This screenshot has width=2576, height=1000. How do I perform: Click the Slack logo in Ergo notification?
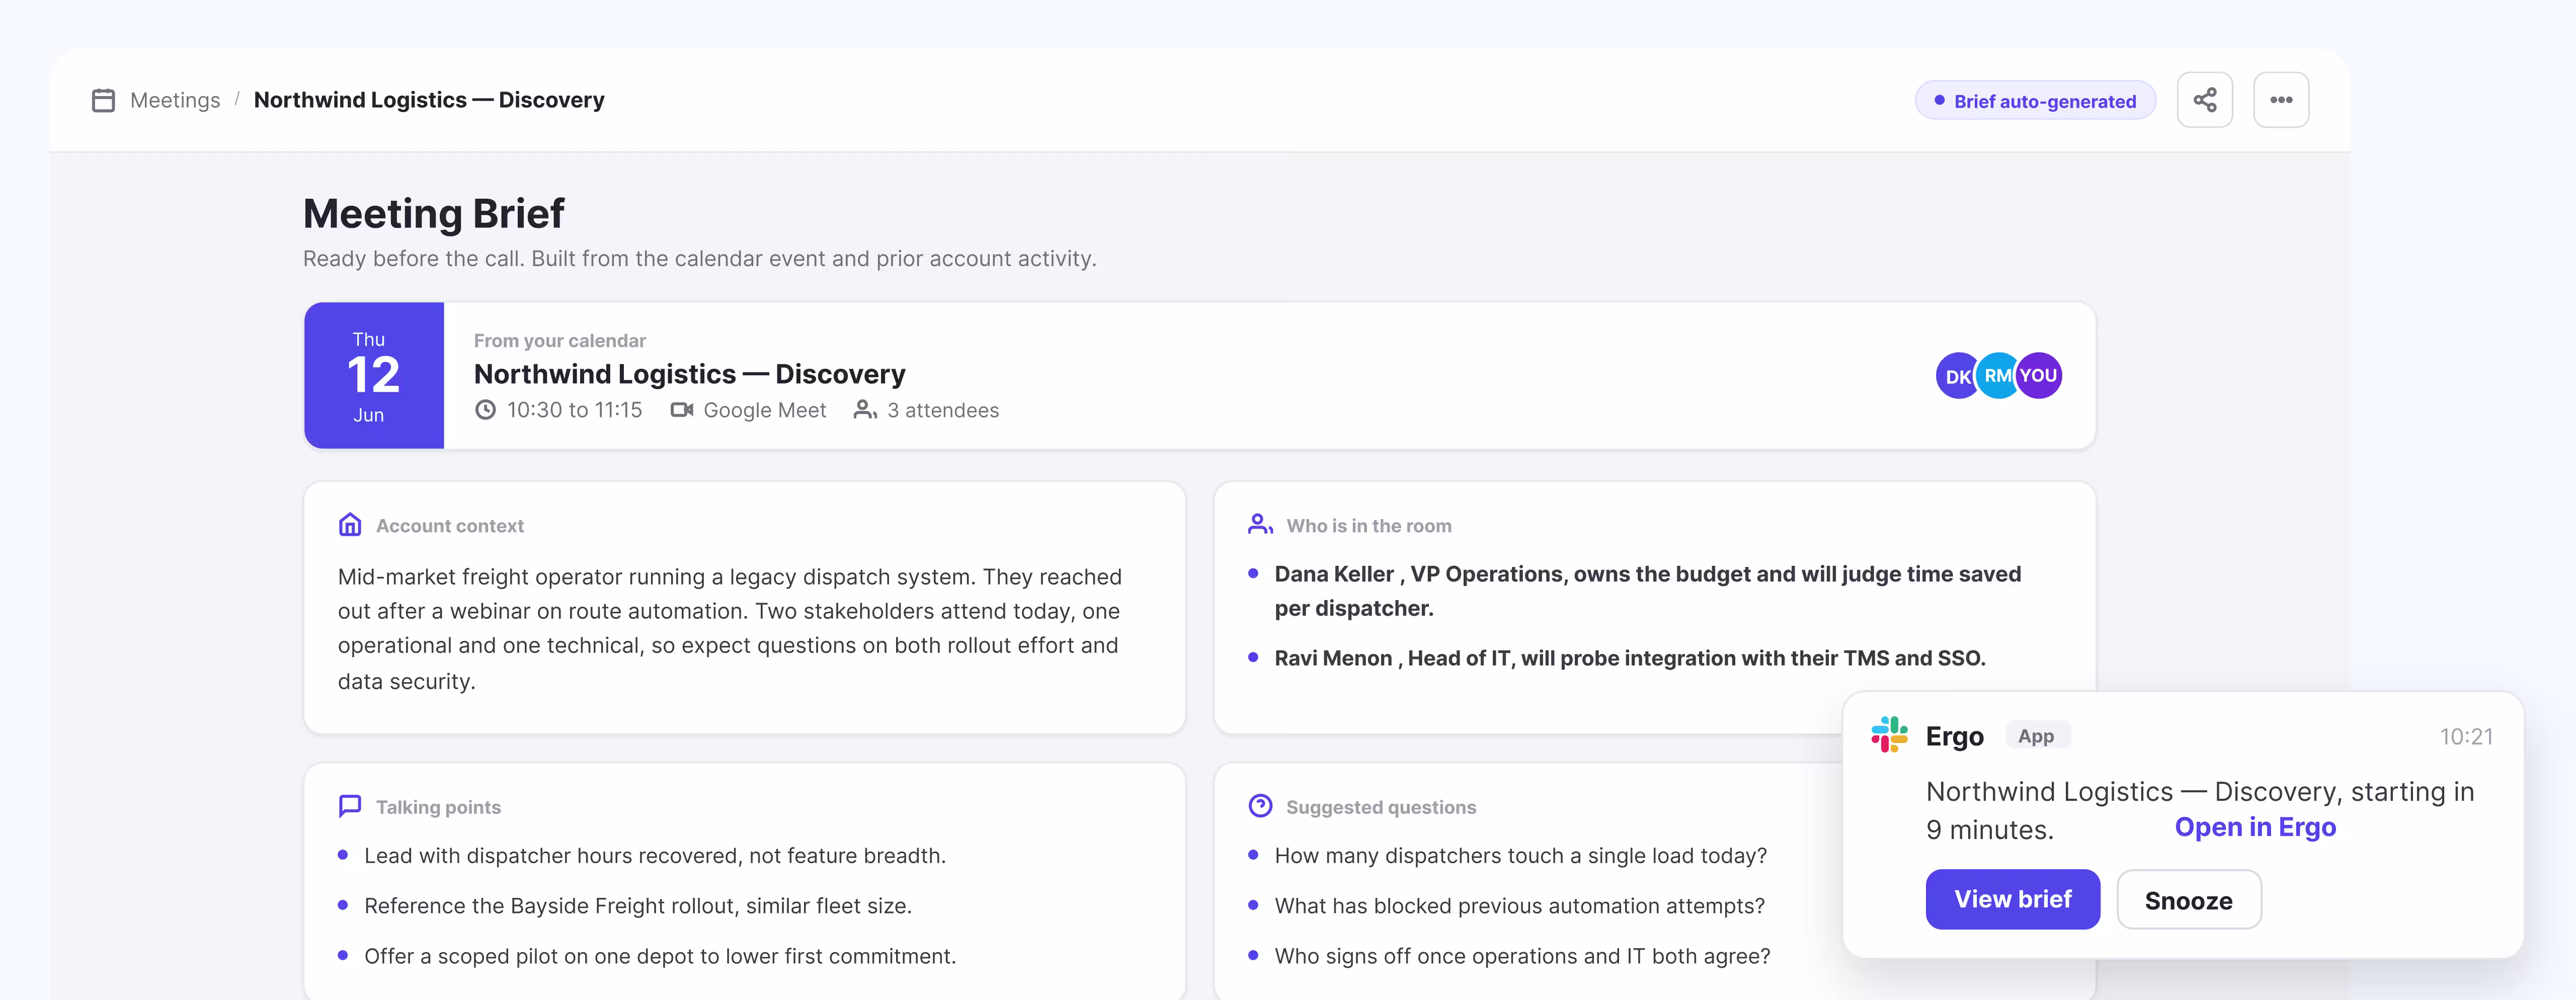(1889, 735)
